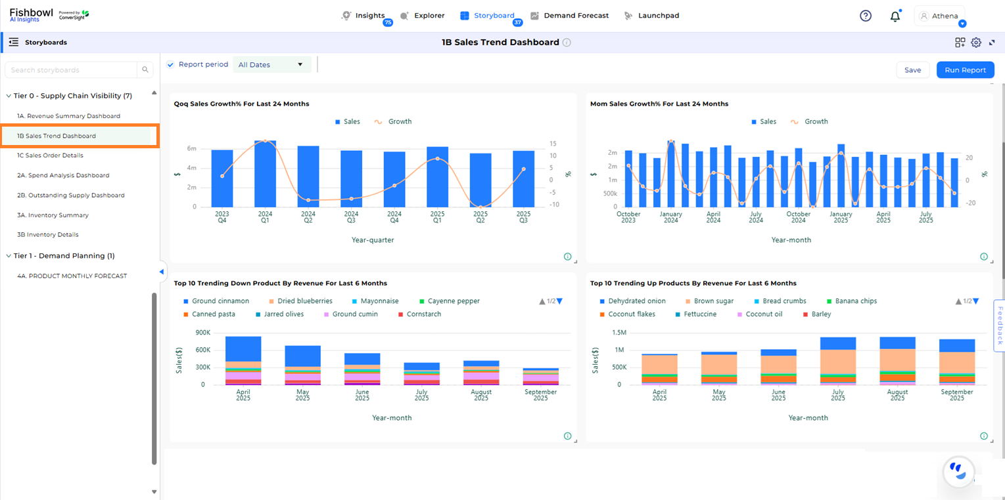
Task: Open dashboard settings via gear icon
Action: click(976, 42)
